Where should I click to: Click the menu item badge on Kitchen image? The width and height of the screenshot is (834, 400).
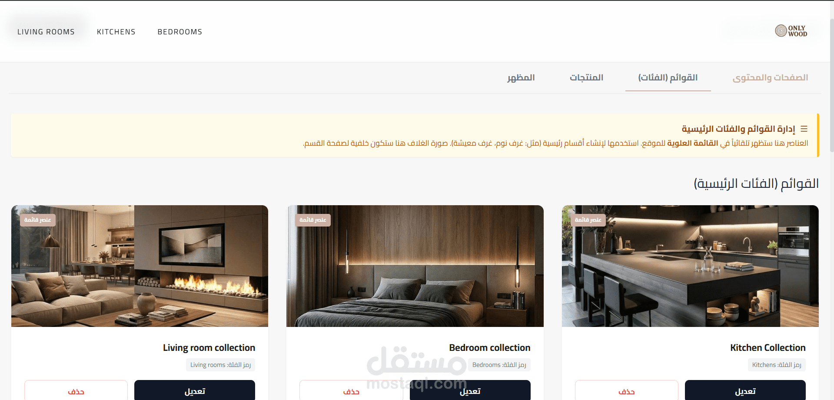pos(588,220)
